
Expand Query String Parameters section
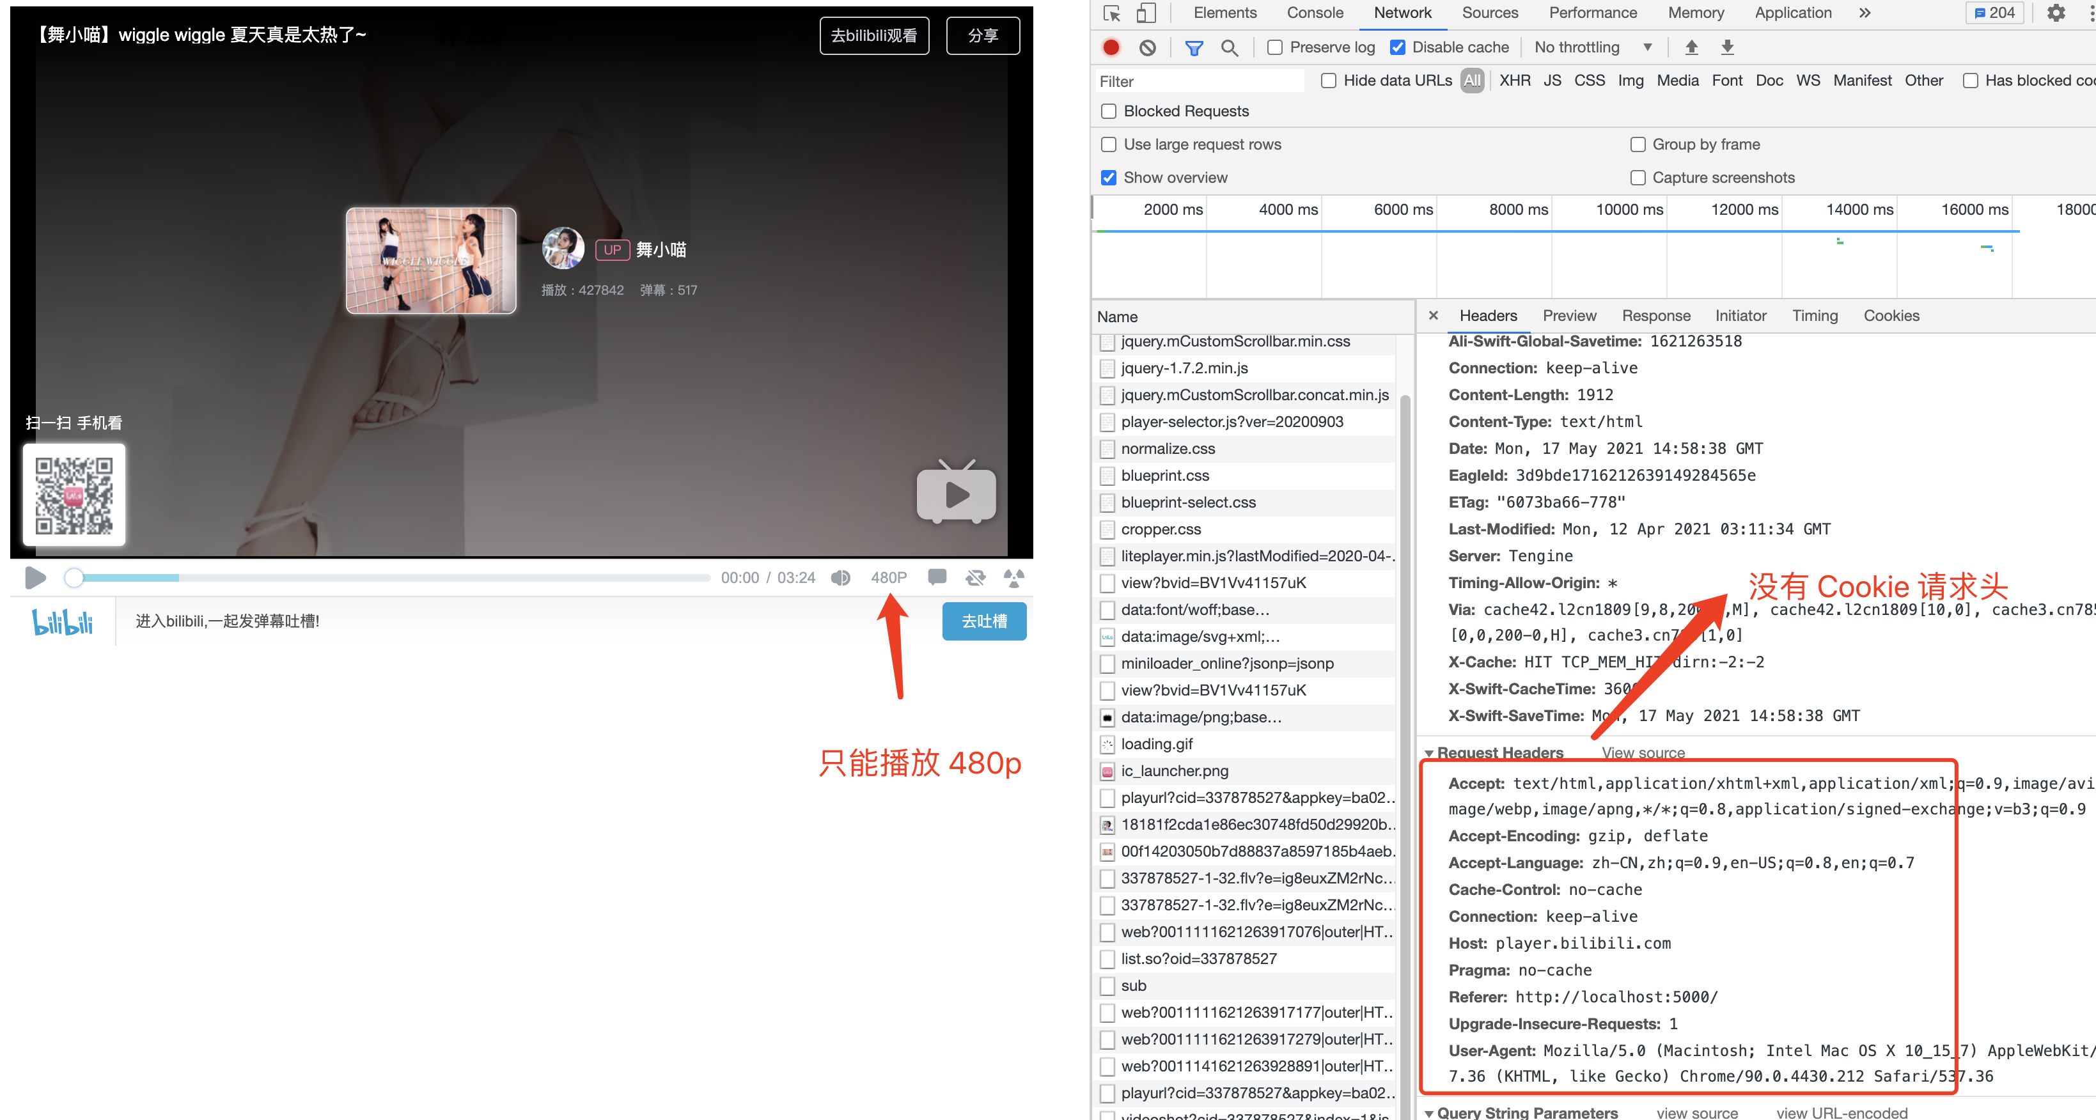pyautogui.click(x=1430, y=1113)
